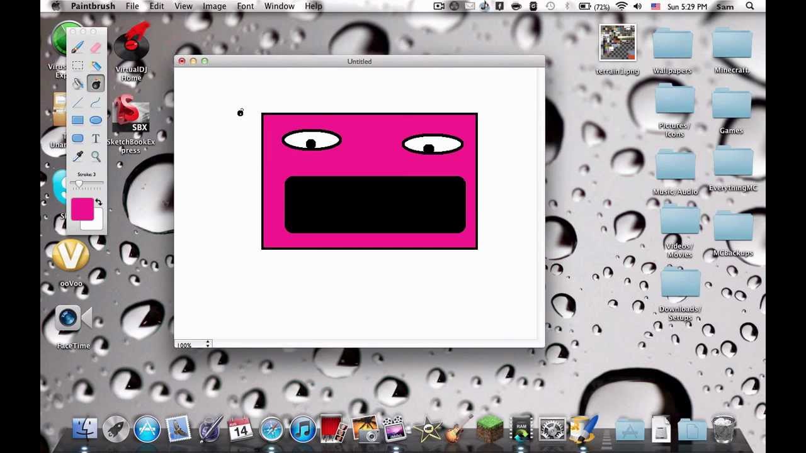This screenshot has width=806, height=453.
Task: Select the Wallpapers folder
Action: pyautogui.click(x=672, y=50)
